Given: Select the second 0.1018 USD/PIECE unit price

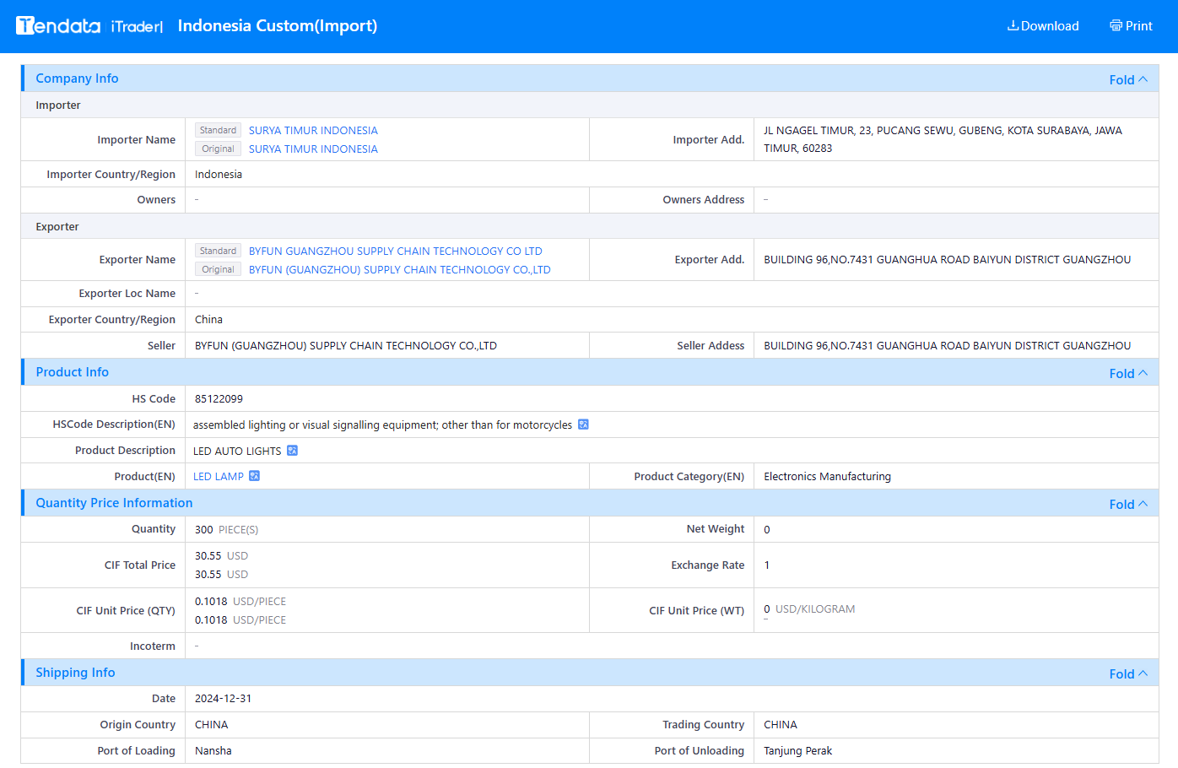Looking at the screenshot, I should pos(240,619).
